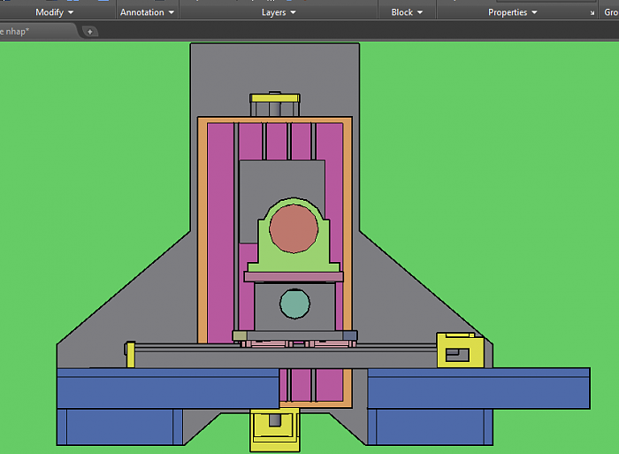Image resolution: width=619 pixels, height=454 pixels.
Task: Select the wide blue slab on right side
Action: pyautogui.click(x=478, y=389)
